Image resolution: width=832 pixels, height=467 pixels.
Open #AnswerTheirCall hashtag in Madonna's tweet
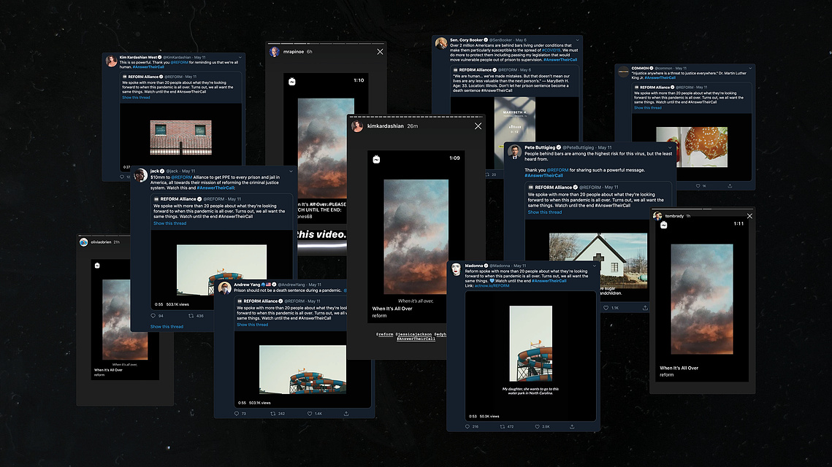tap(549, 281)
